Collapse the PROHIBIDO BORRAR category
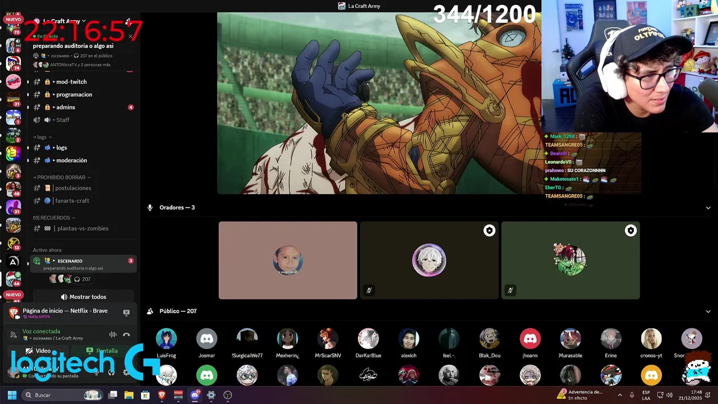 [x=62, y=177]
